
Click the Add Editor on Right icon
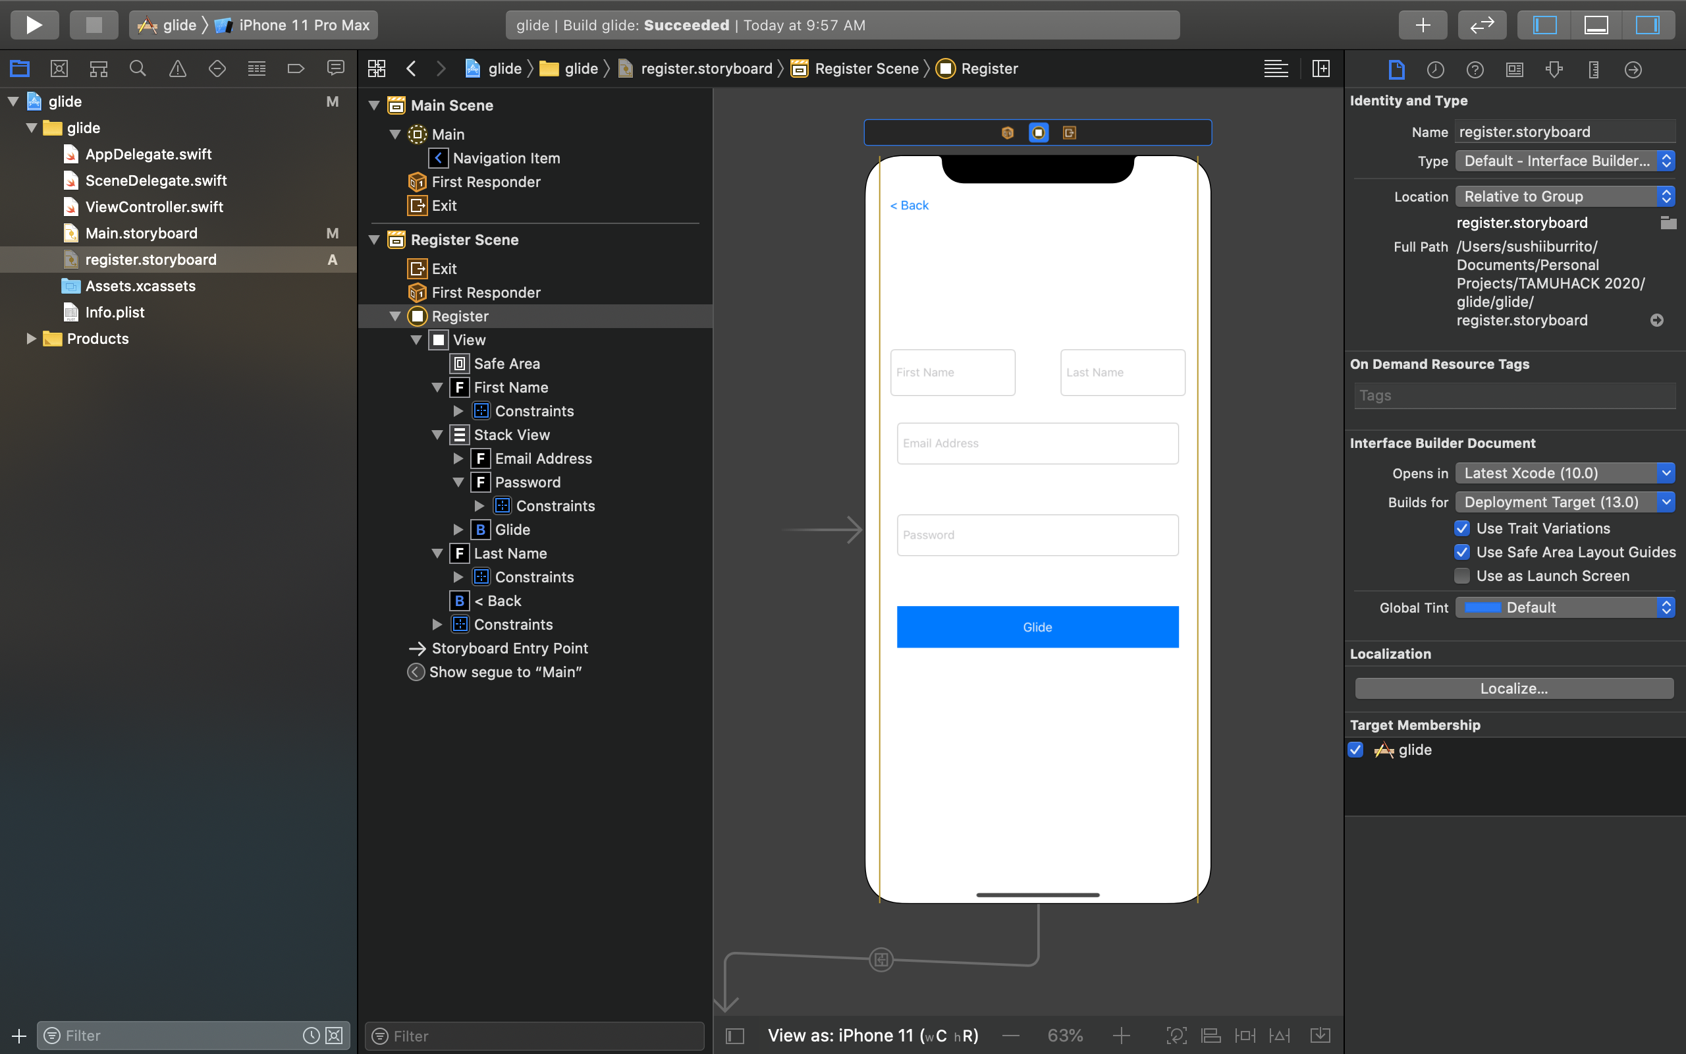[1320, 69]
